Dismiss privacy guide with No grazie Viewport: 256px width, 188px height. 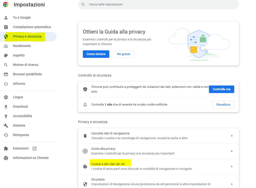point(123,54)
